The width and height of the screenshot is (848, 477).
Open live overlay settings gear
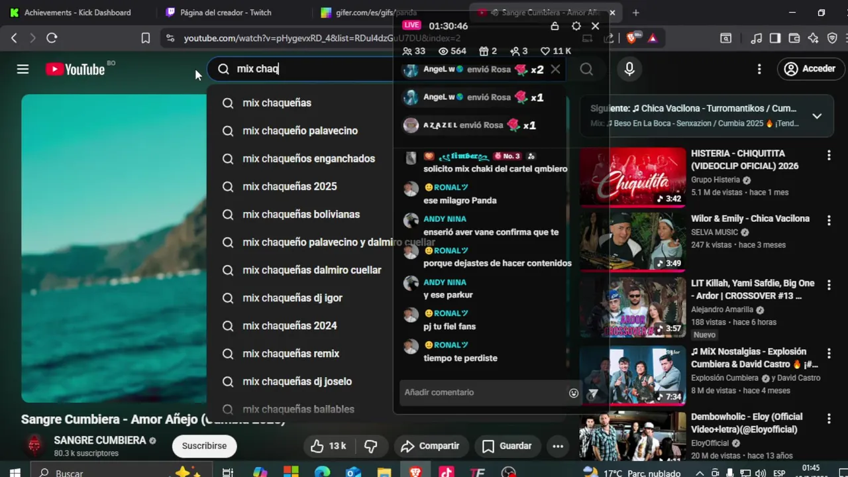click(576, 26)
